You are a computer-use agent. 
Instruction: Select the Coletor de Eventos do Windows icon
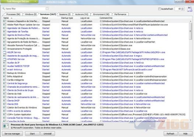pos(5,108)
